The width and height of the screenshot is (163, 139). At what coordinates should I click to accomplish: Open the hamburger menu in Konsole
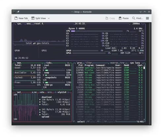(147, 18)
